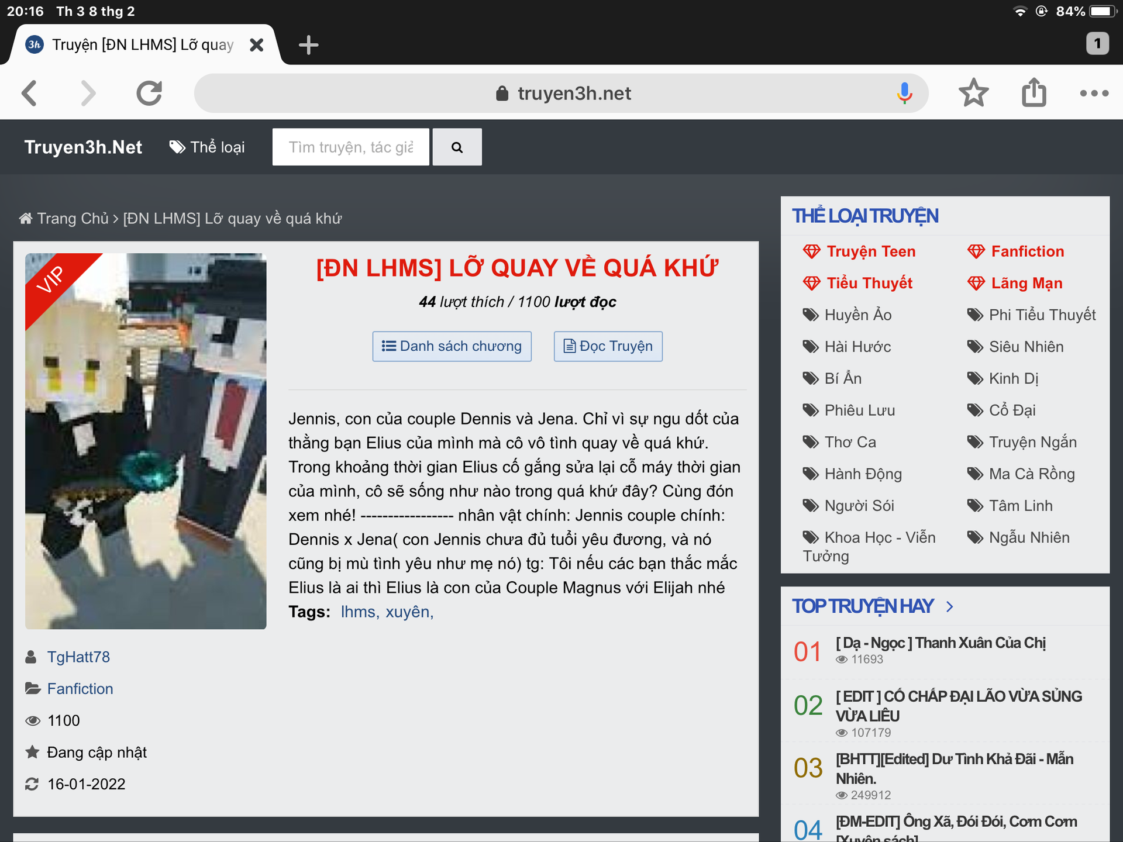
Task: Expand TOP TRUYỆN HAY chevron arrow
Action: (950, 606)
